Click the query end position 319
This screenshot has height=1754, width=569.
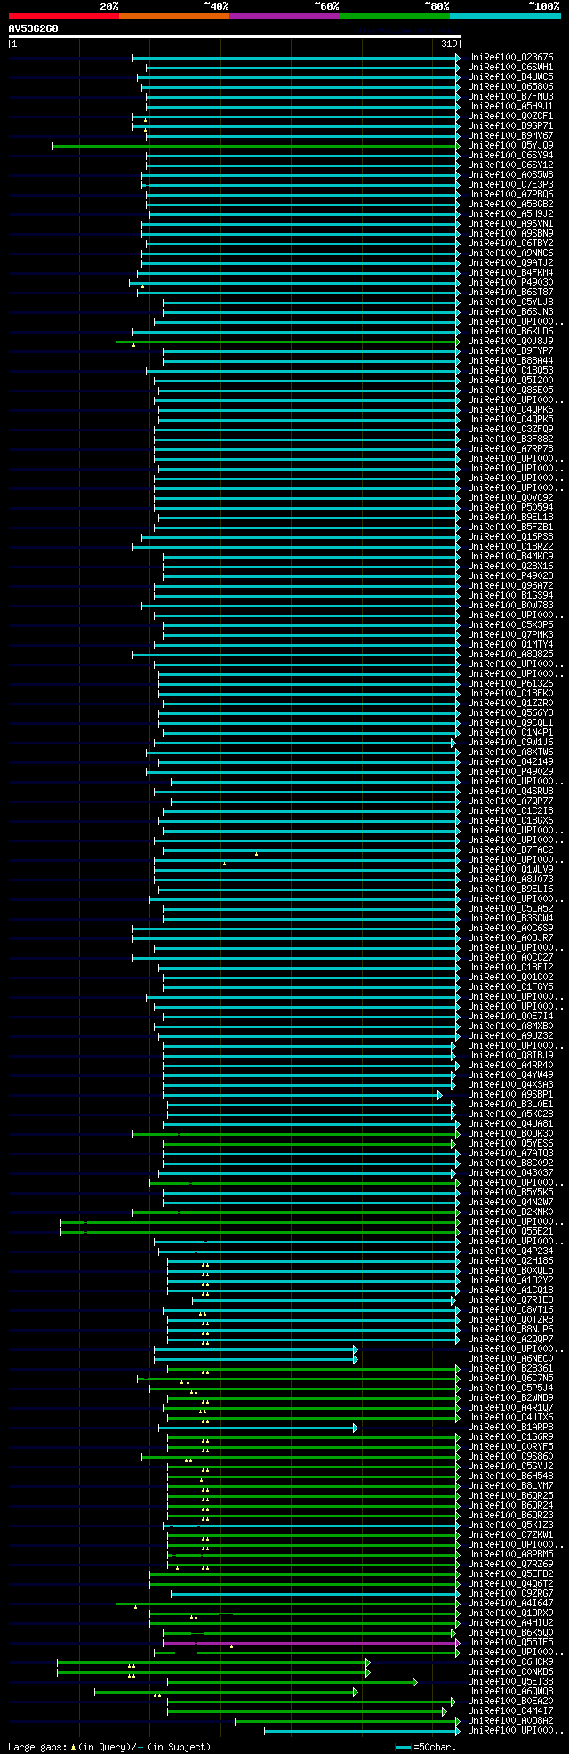[449, 44]
